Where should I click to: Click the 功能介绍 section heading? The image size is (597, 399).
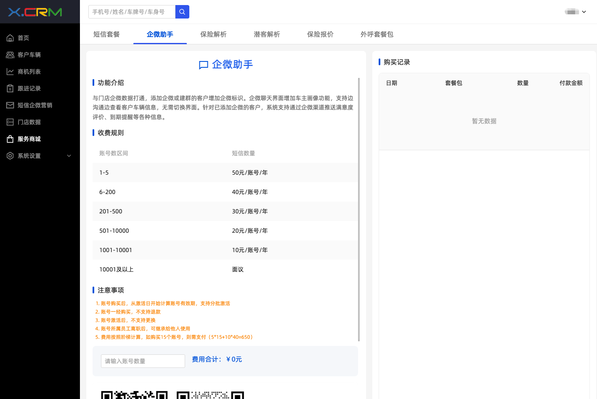(x=111, y=82)
